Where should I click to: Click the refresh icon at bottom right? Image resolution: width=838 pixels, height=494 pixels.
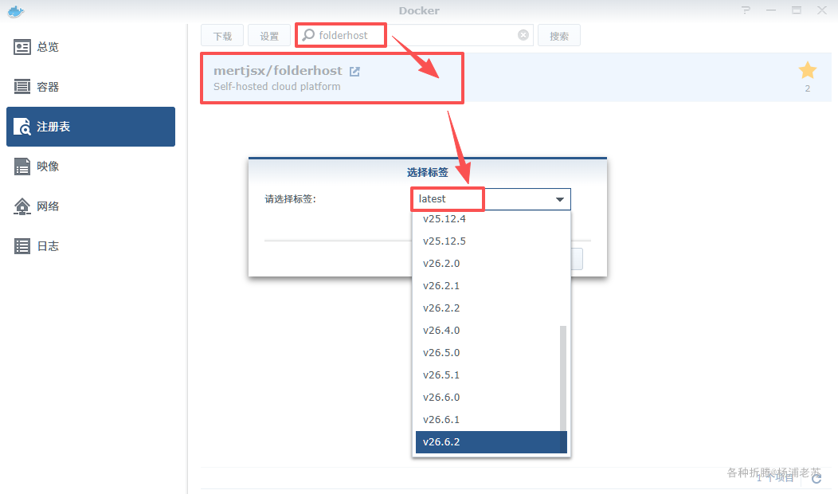pyautogui.click(x=816, y=479)
